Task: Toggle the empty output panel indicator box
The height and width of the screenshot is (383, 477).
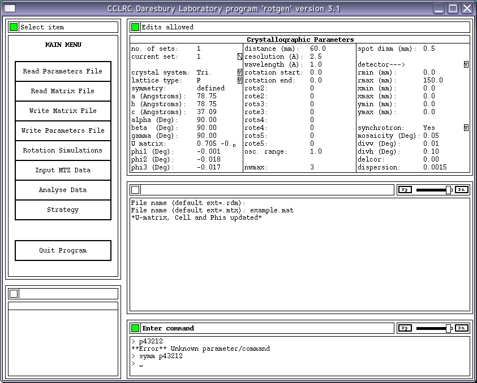Action: [x=135, y=190]
